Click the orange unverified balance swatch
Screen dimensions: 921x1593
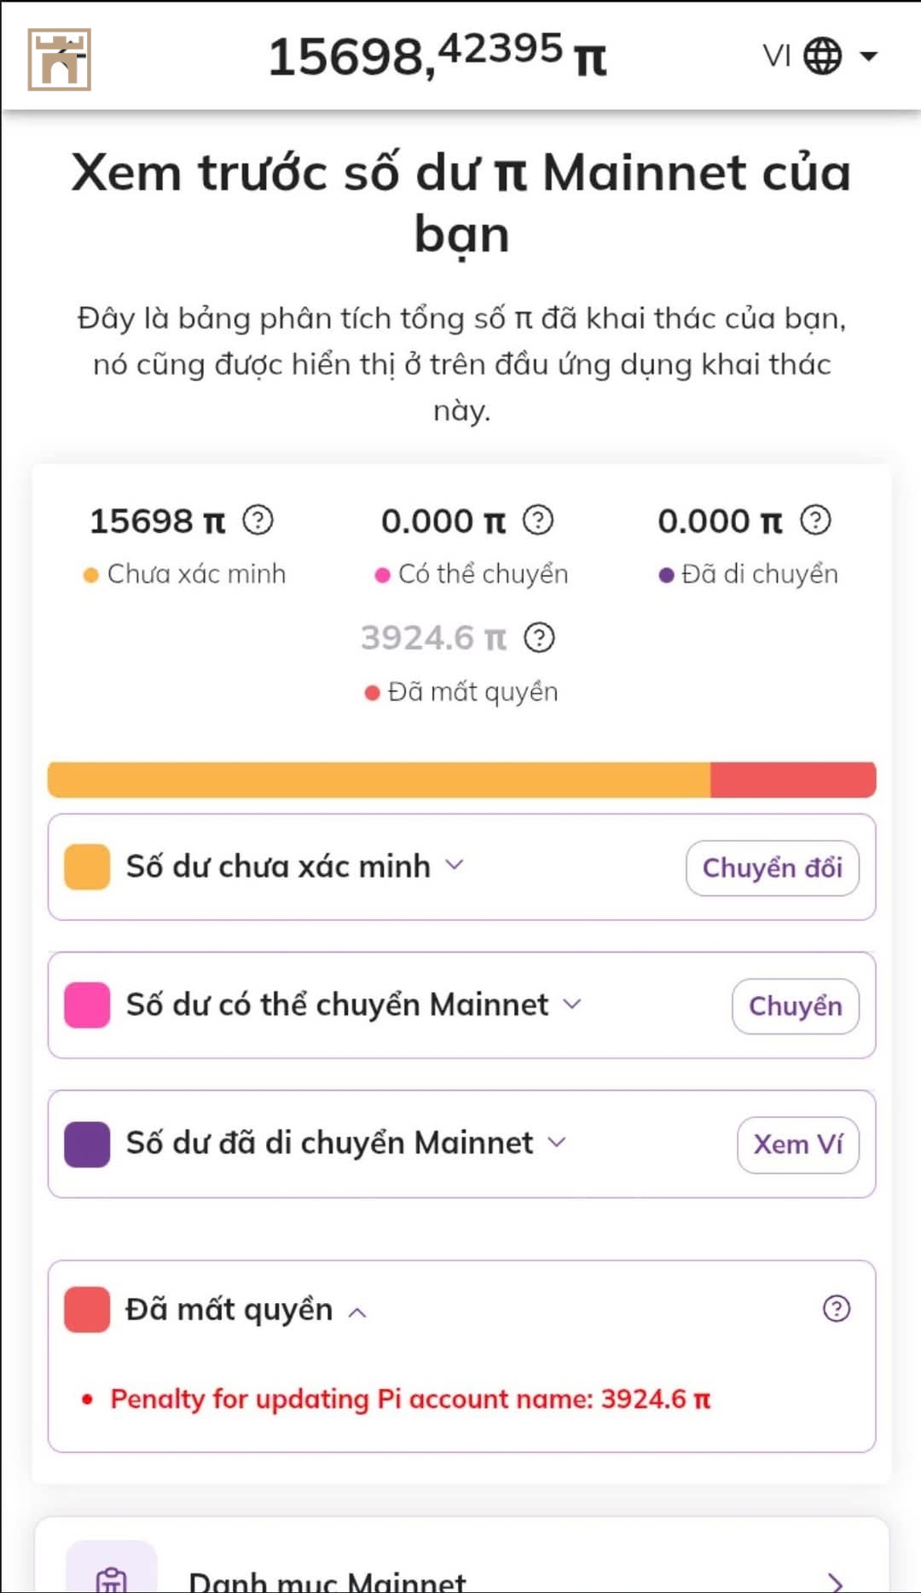87,866
